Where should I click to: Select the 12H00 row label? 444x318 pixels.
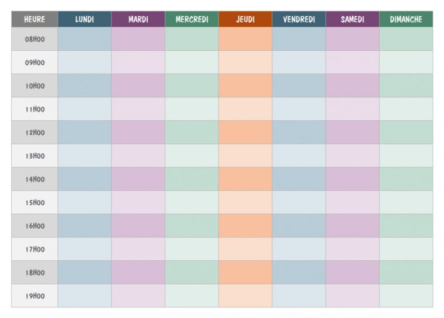(x=34, y=132)
